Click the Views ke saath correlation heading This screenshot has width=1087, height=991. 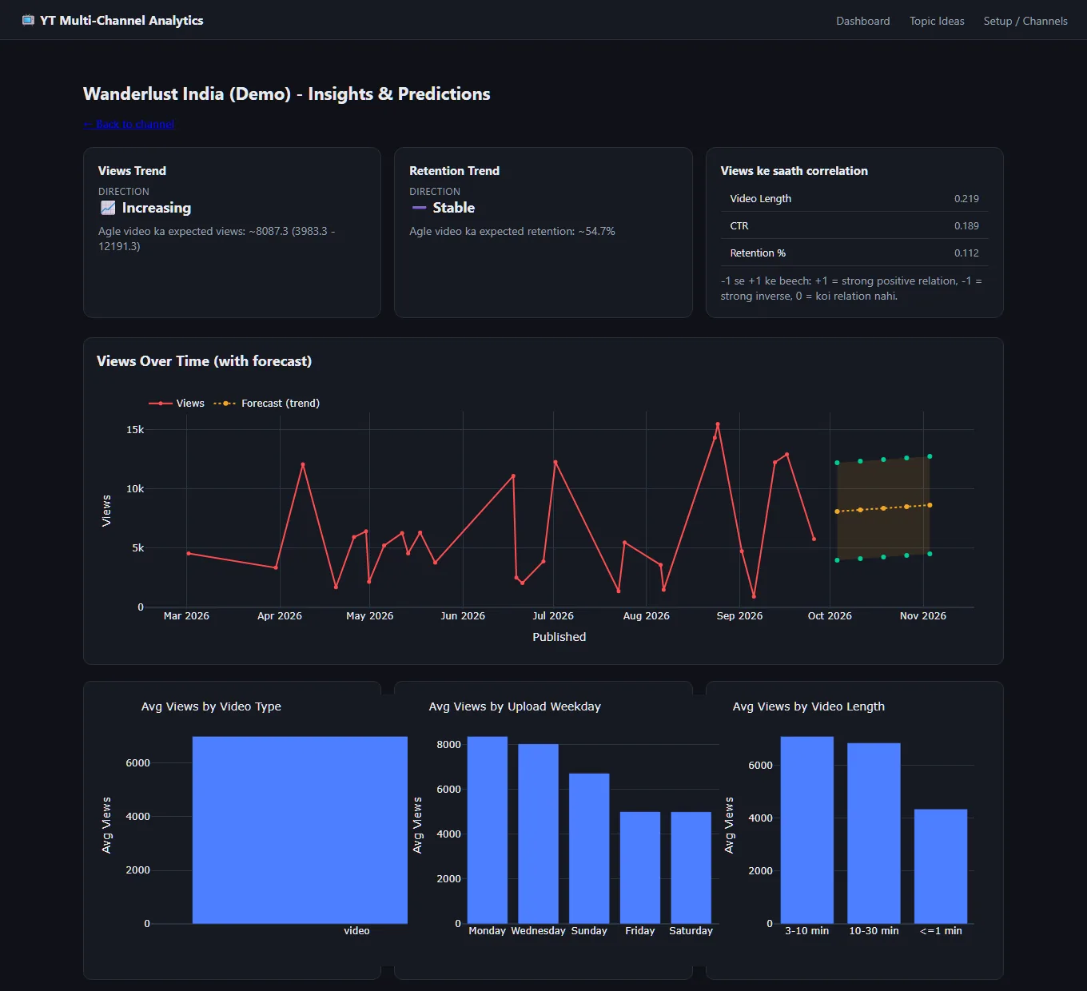(x=794, y=171)
